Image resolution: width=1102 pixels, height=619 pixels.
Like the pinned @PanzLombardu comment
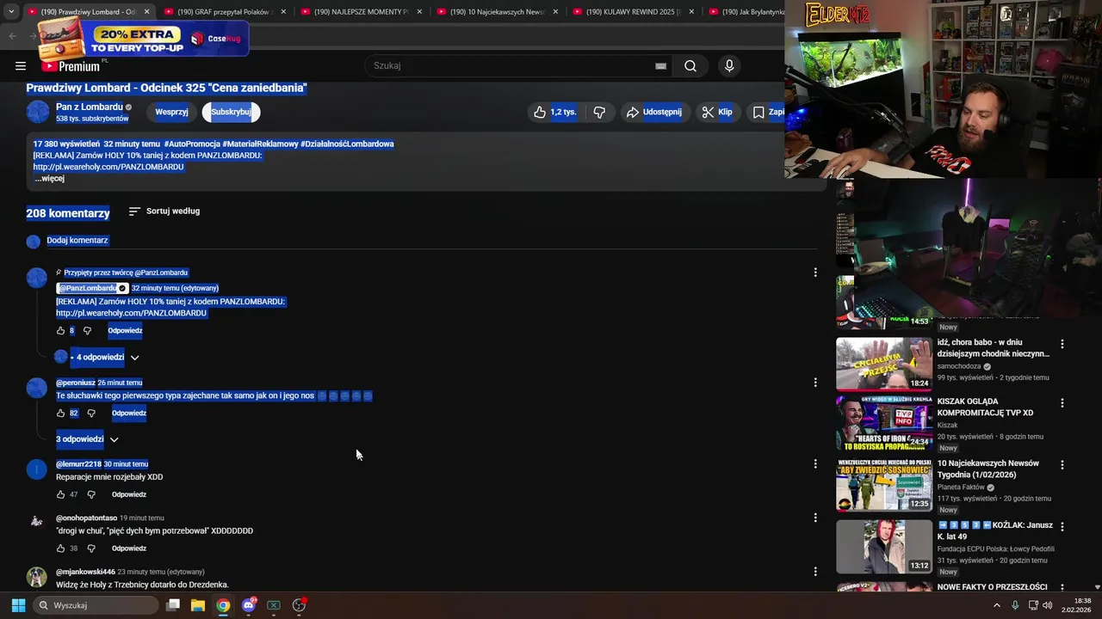click(60, 330)
